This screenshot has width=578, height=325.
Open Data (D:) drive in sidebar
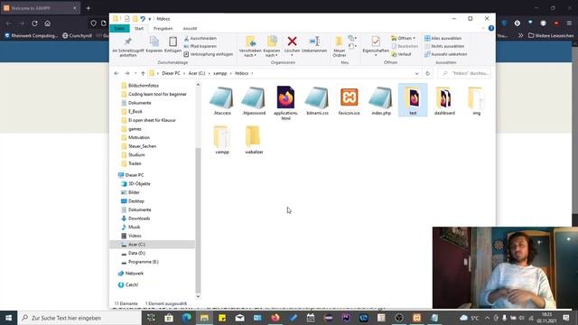click(136, 253)
